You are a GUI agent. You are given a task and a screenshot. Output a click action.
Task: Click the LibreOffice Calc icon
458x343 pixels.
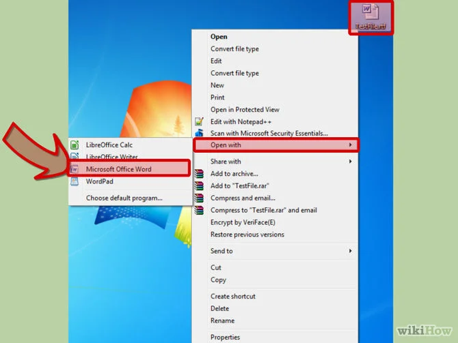(x=75, y=145)
